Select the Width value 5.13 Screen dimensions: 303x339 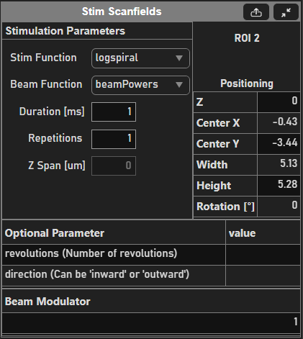pyautogui.click(x=279, y=165)
